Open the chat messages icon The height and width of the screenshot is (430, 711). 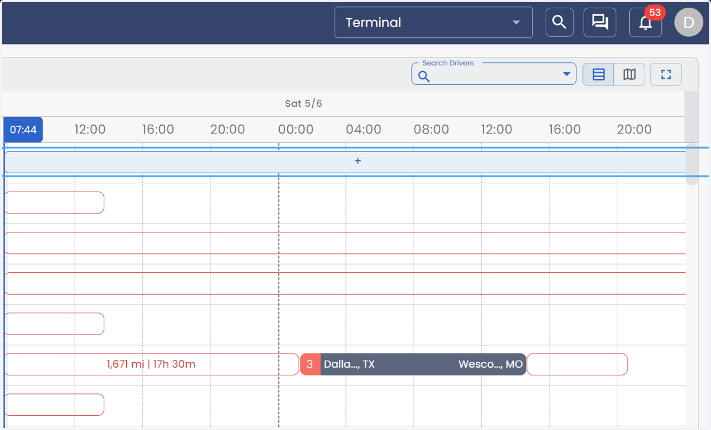click(600, 23)
